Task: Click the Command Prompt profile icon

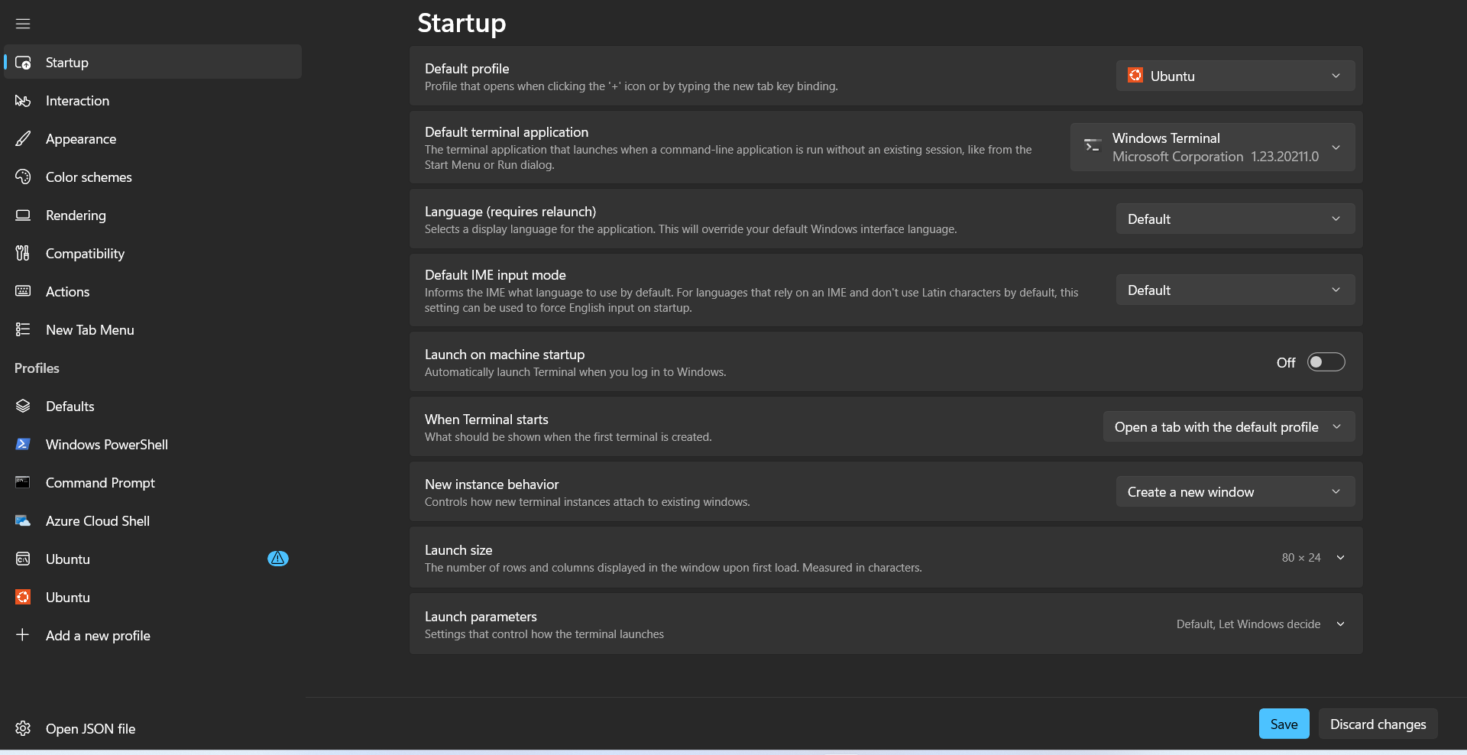Action: pyautogui.click(x=23, y=482)
